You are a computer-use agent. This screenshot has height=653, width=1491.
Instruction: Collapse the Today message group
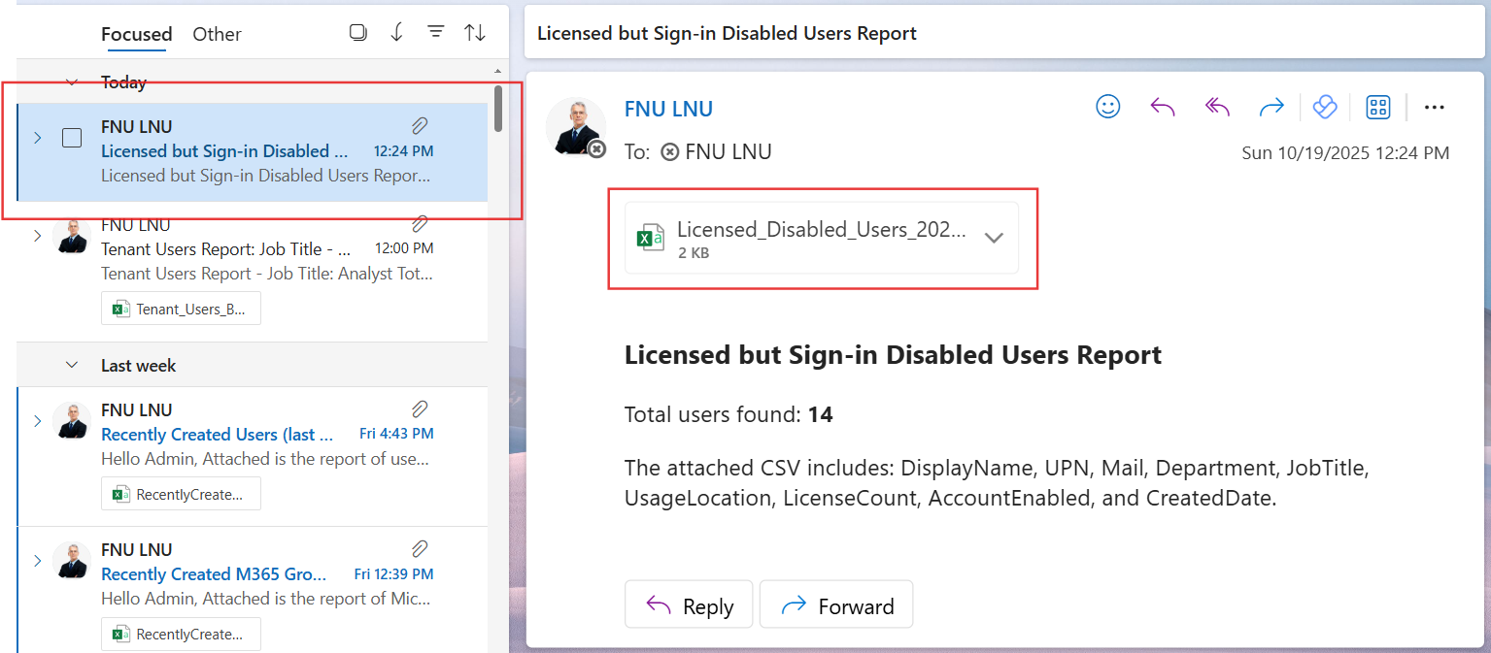click(71, 82)
